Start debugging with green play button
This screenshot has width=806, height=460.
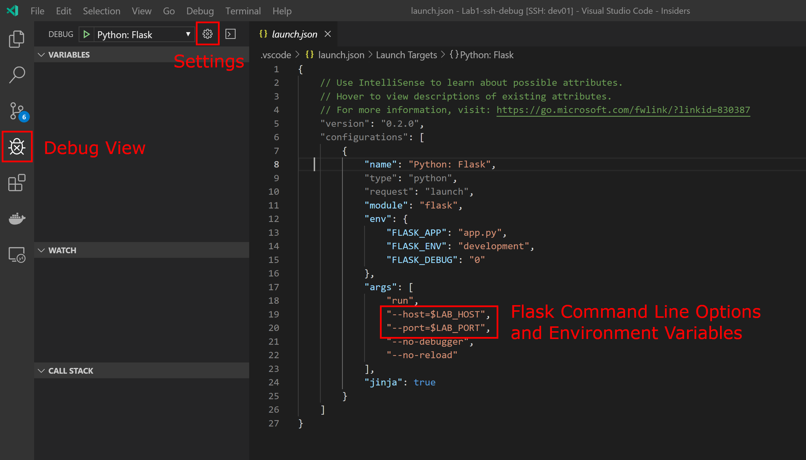[x=86, y=34]
